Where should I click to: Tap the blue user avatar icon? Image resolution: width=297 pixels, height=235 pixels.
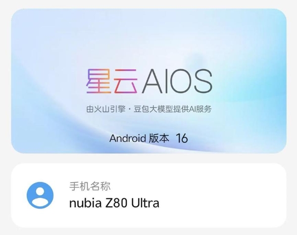[x=40, y=195]
